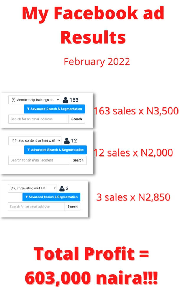This screenshot has width=186, height=296.
Task: Click the email search box in Seo content panel
Action: click(39, 160)
